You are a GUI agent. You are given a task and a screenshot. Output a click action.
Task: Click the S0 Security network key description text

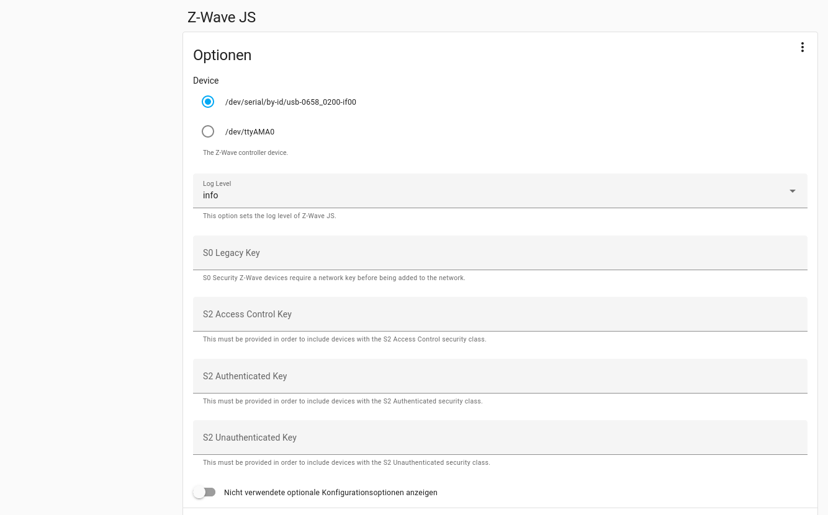pyautogui.click(x=334, y=278)
